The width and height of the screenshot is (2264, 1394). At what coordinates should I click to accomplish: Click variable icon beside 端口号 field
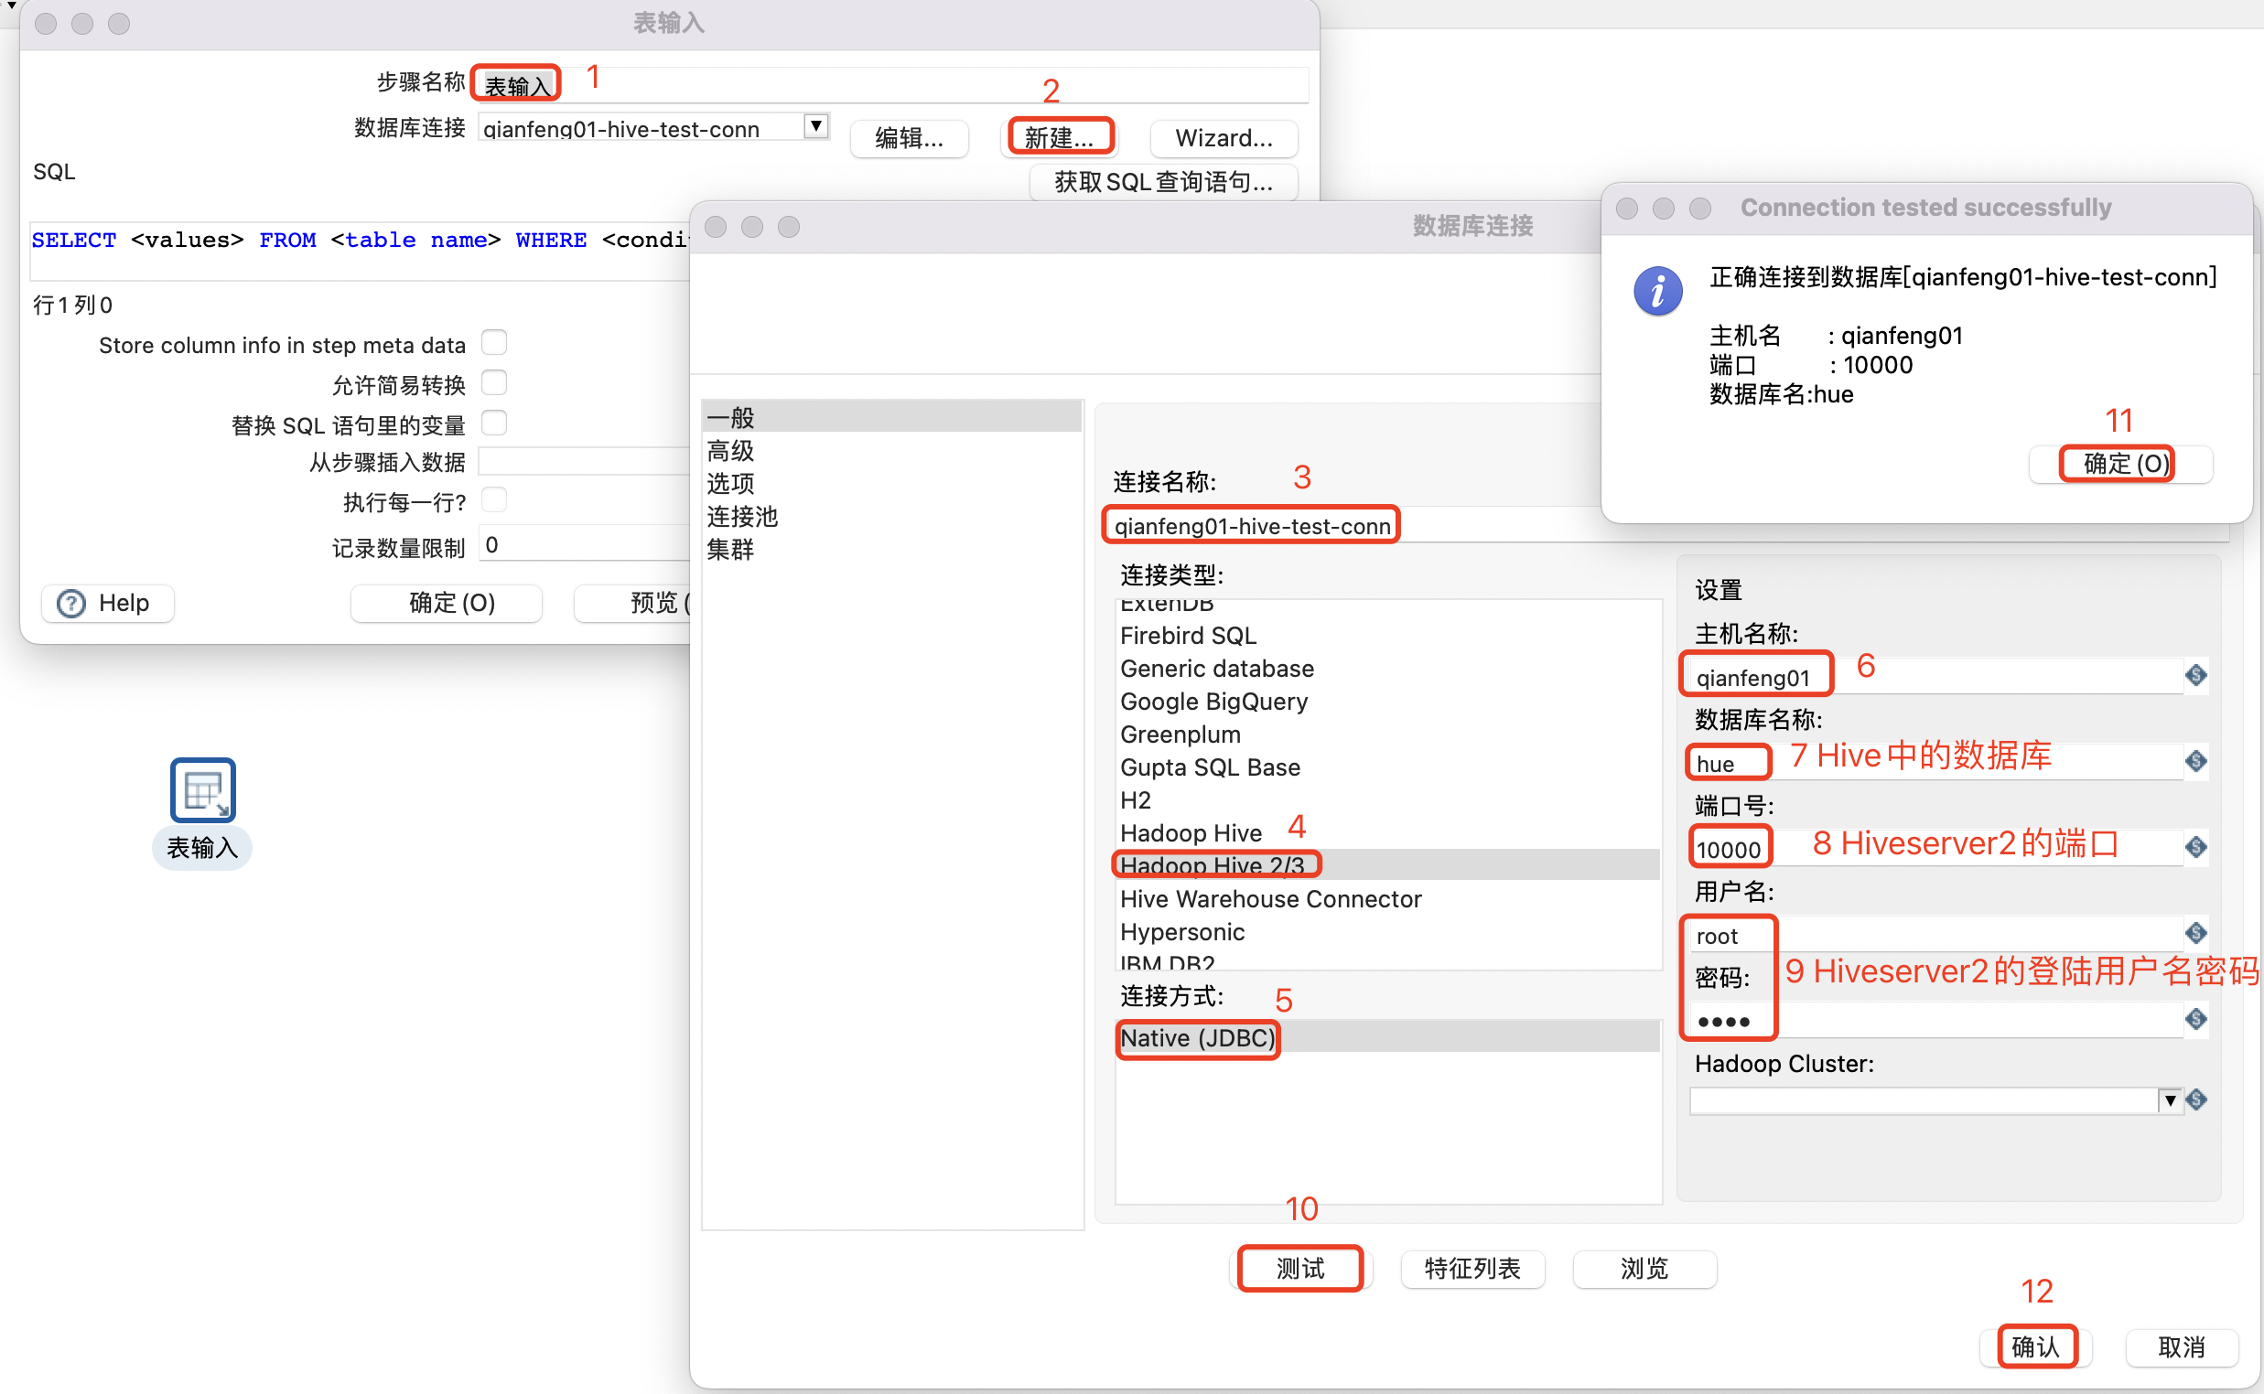click(2195, 846)
